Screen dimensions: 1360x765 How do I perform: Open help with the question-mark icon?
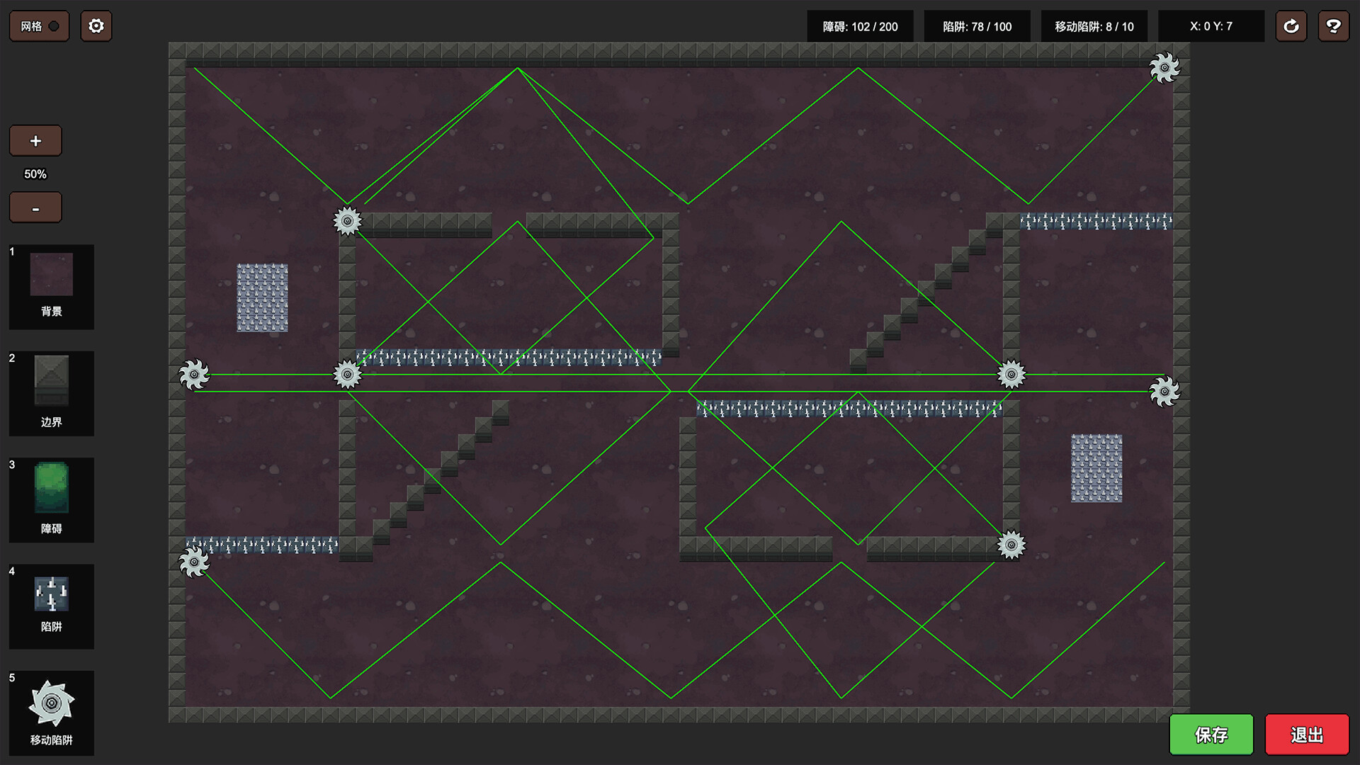click(1333, 26)
